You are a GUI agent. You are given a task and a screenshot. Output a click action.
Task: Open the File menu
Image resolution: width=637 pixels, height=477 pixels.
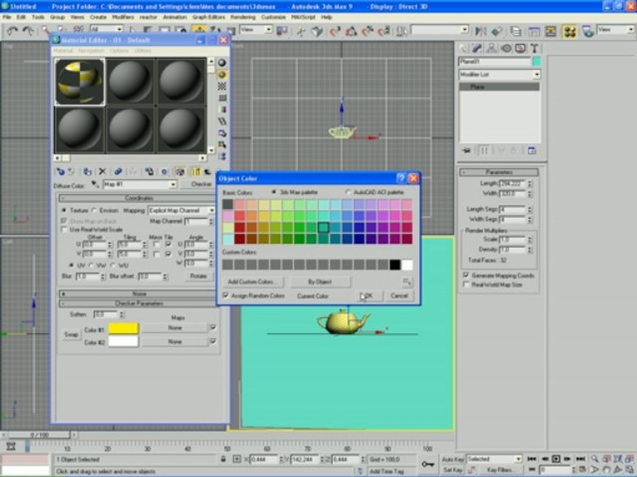point(7,17)
